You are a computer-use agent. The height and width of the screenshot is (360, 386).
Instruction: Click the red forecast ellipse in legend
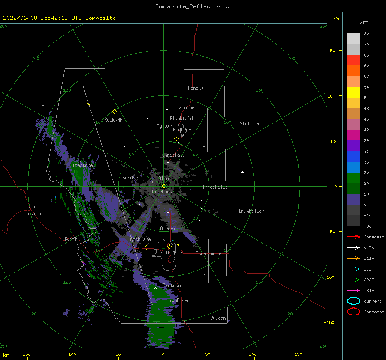click(x=353, y=312)
